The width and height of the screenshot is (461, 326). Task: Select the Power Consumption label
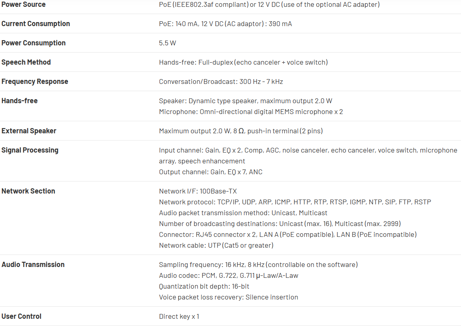pos(33,43)
